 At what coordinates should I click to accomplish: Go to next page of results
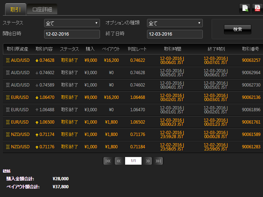(x=148, y=161)
